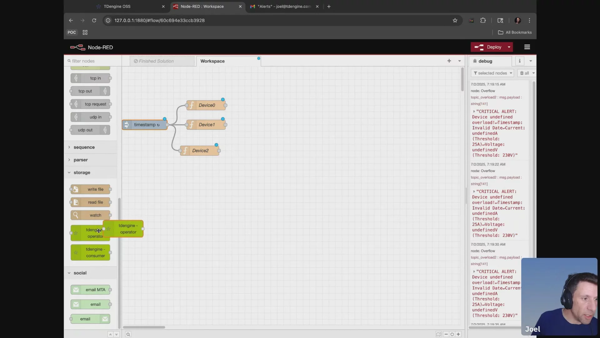
Task: Click the workspace horizontal scrollbar
Action: [x=144, y=327]
